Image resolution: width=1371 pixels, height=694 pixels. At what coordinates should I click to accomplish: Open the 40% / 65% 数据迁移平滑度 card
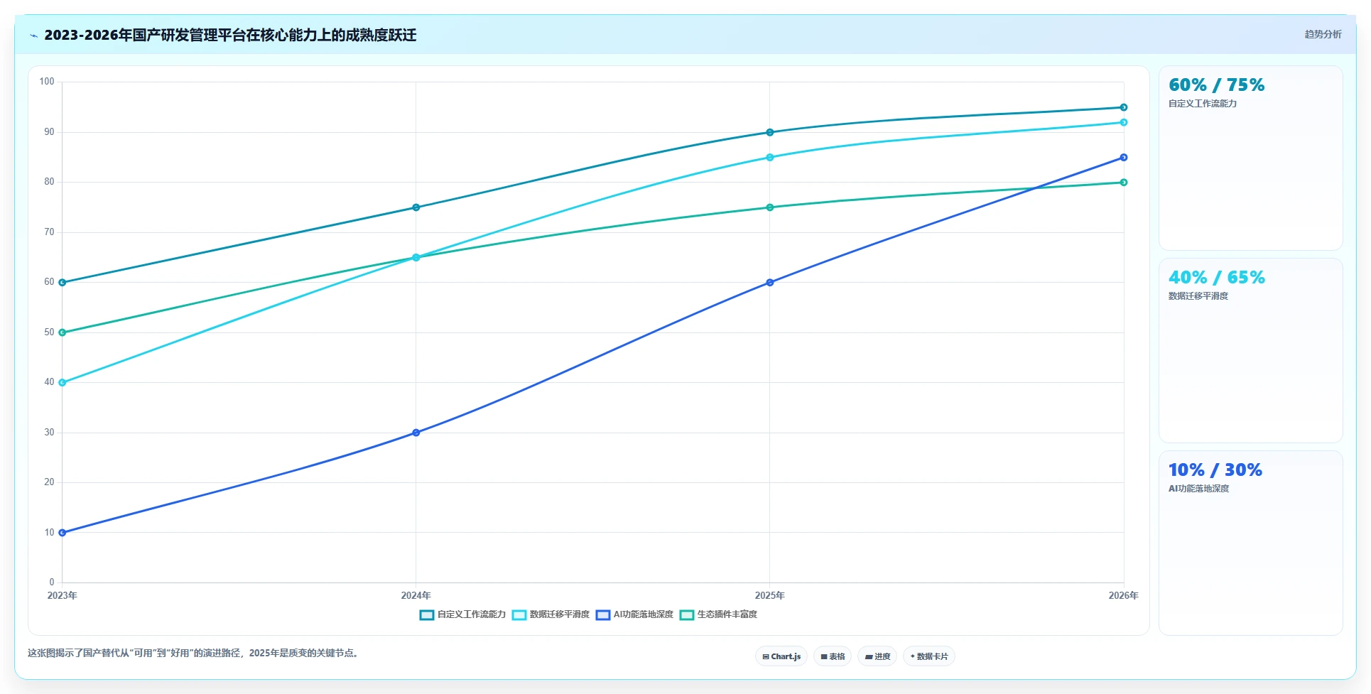click(x=1250, y=350)
